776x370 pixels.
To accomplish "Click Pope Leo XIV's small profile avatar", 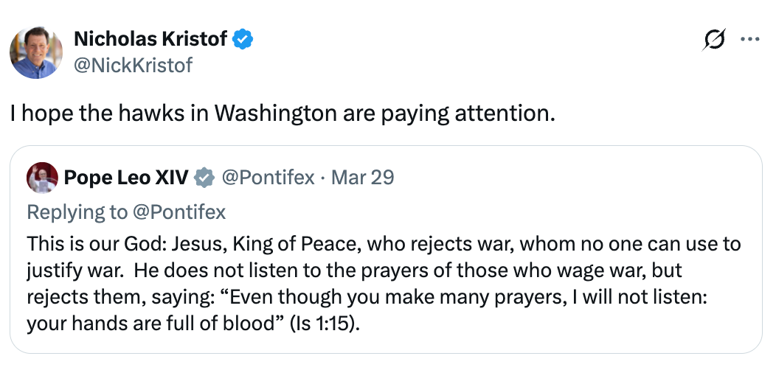I will [42, 178].
